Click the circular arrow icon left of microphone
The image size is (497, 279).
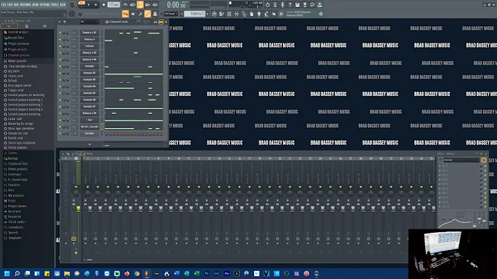point(268,5)
